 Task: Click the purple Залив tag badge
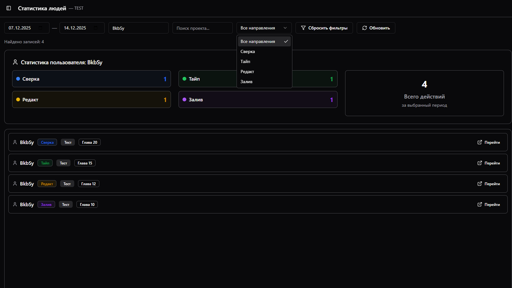tap(46, 204)
